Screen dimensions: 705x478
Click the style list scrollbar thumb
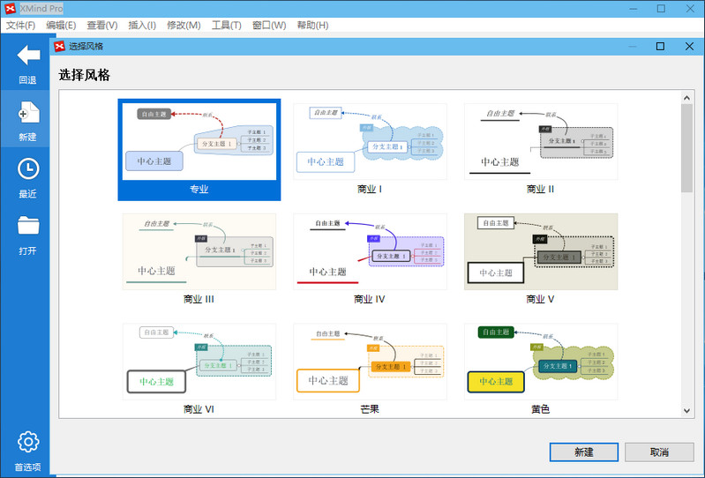click(x=686, y=148)
